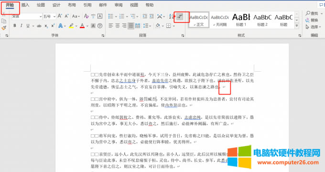This screenshot has width=325, height=172.
Task: Open the bullet library dropdown arrow
Action: [x=116, y=16]
